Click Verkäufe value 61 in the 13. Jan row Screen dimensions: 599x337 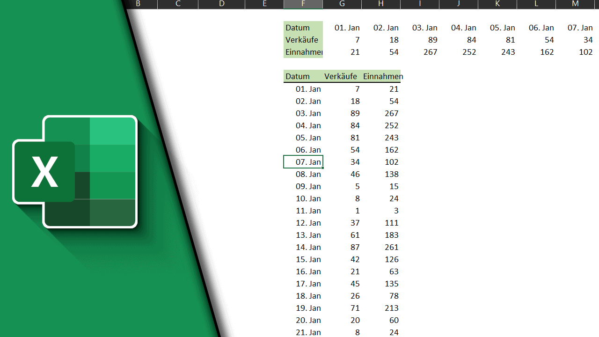click(x=355, y=235)
